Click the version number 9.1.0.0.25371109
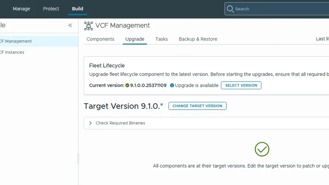 148,85
